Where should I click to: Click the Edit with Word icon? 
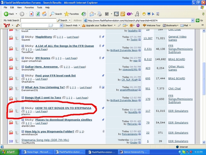click(107, 14)
